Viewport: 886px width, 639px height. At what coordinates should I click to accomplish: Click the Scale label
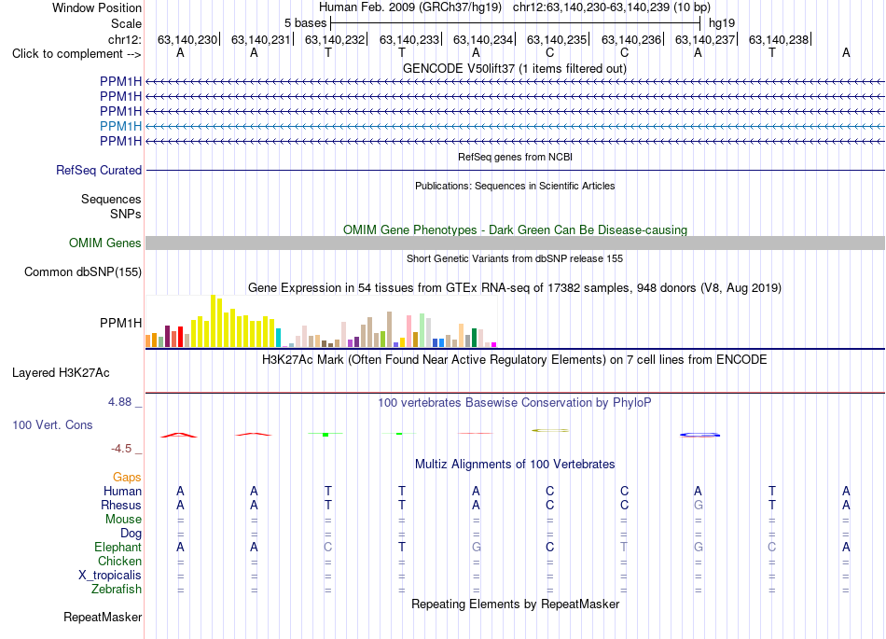126,23
